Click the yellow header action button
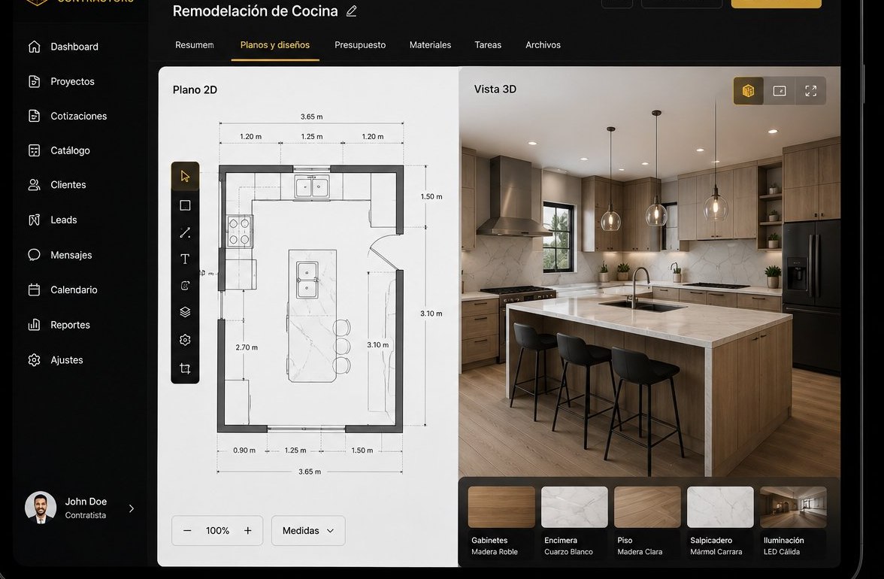 pyautogui.click(x=777, y=3)
